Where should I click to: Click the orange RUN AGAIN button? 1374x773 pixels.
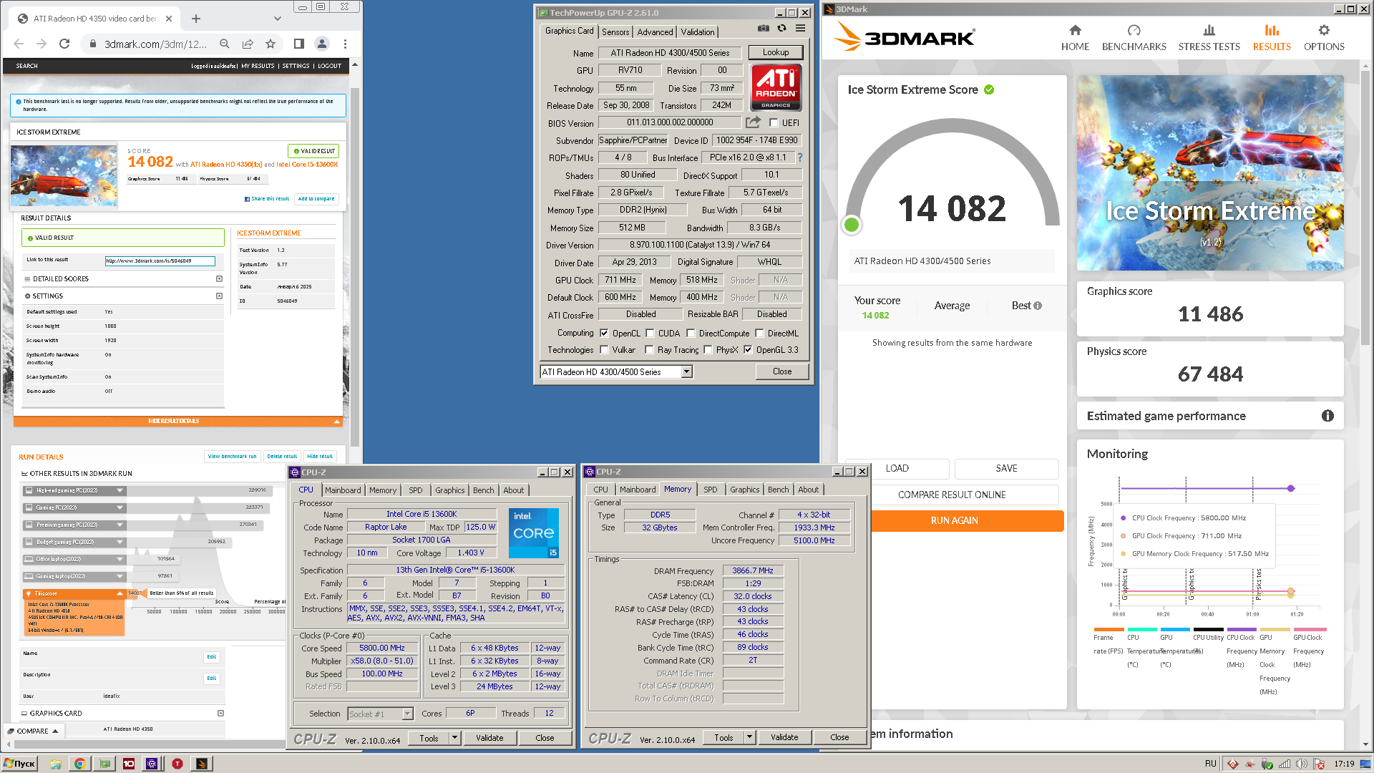[954, 520]
